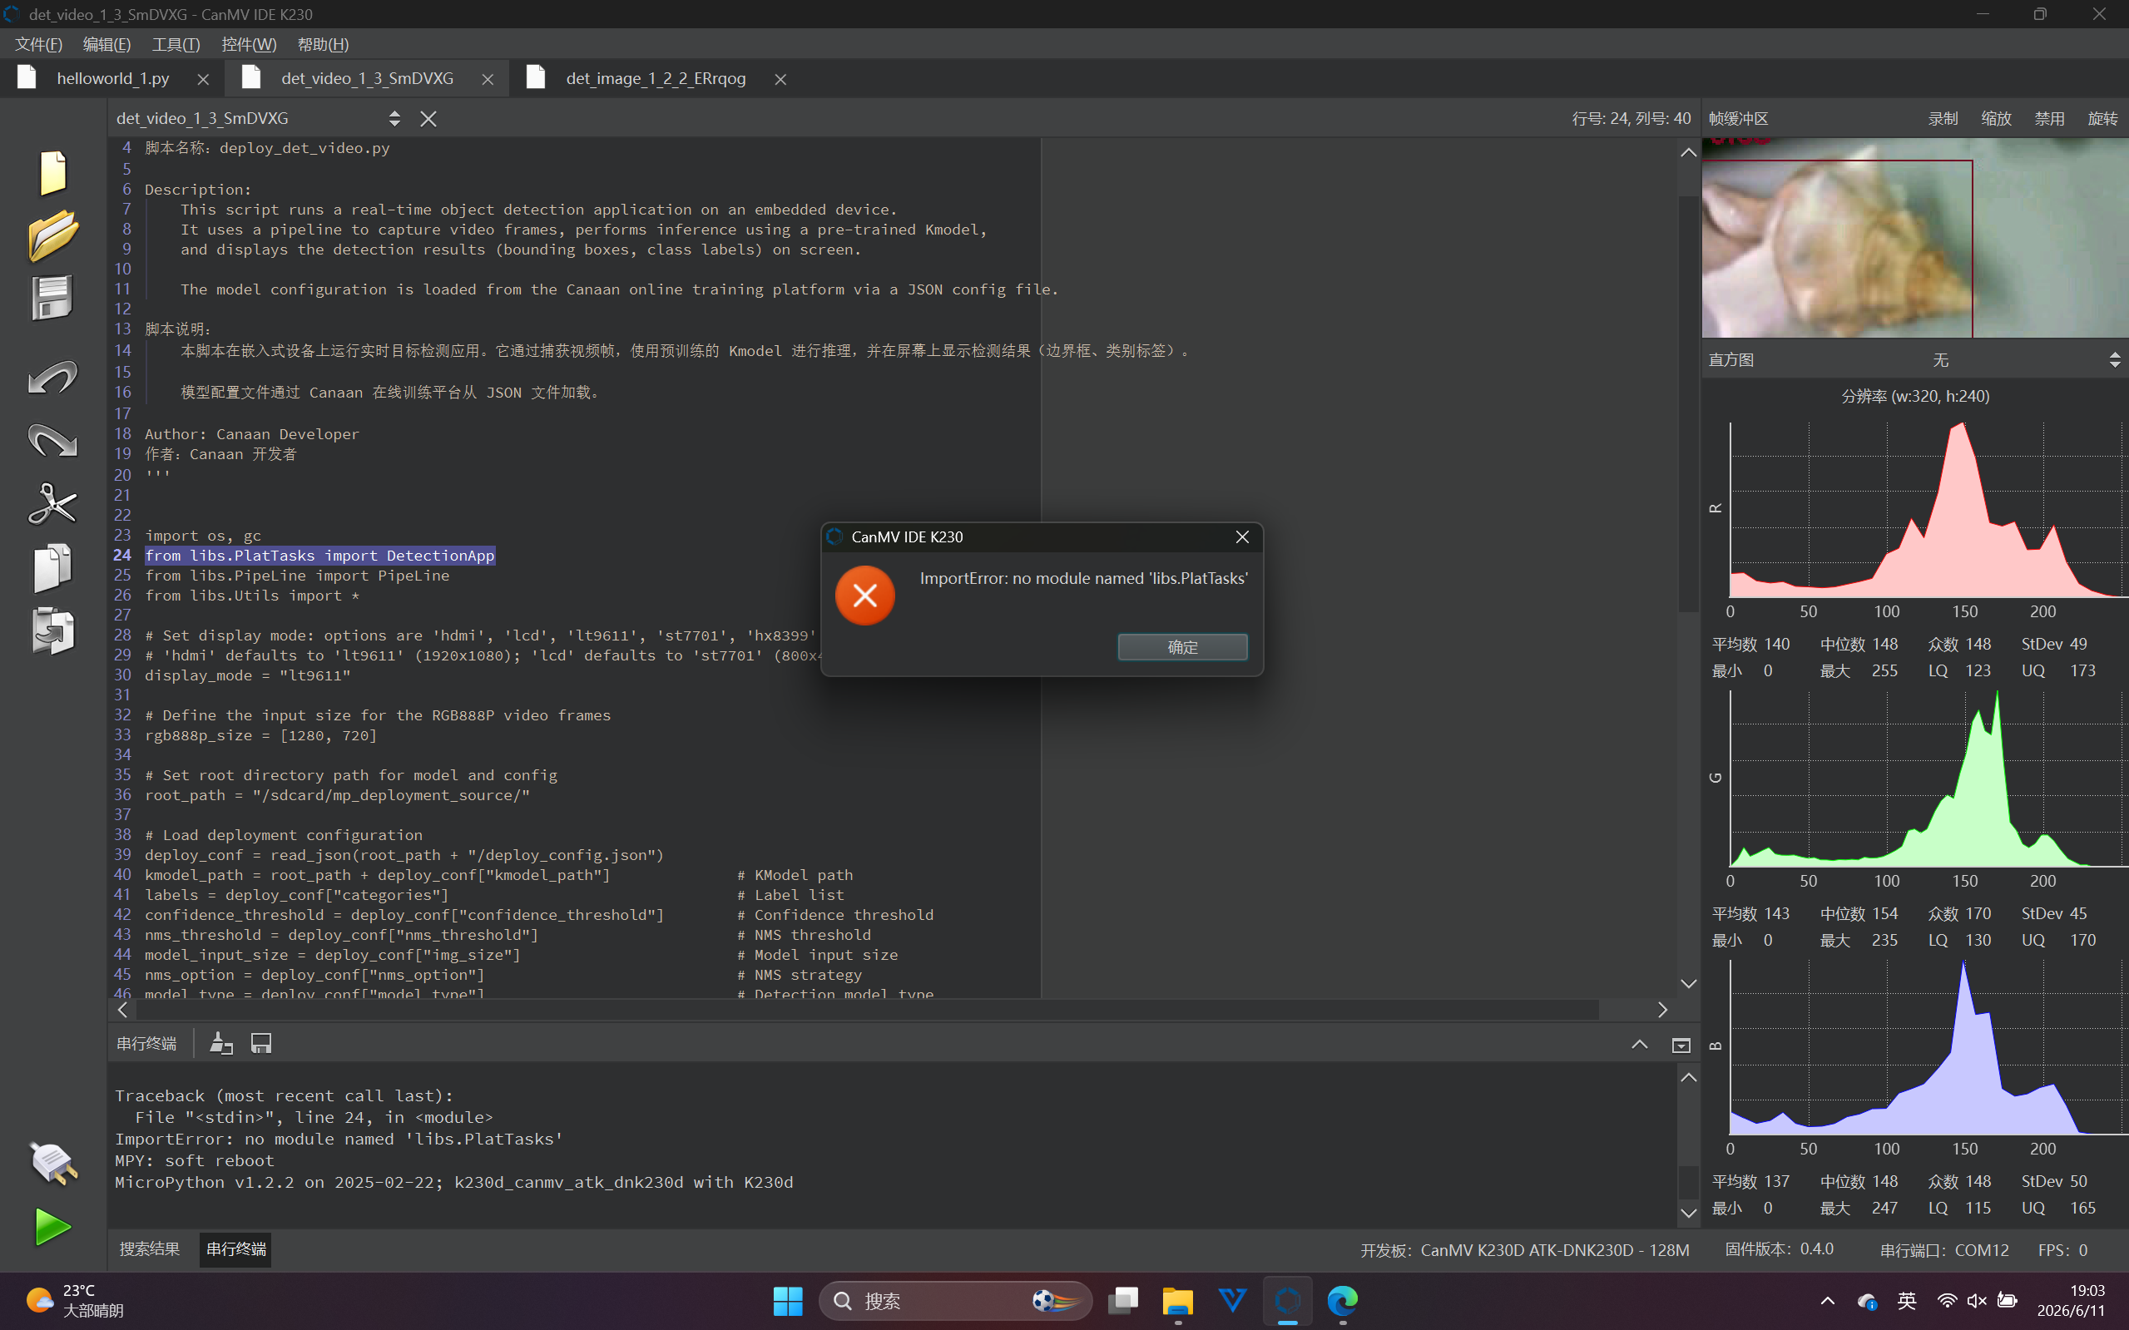Image resolution: width=2129 pixels, height=1330 pixels.
Task: Click the frame buffer preview image
Action: pos(1915,238)
